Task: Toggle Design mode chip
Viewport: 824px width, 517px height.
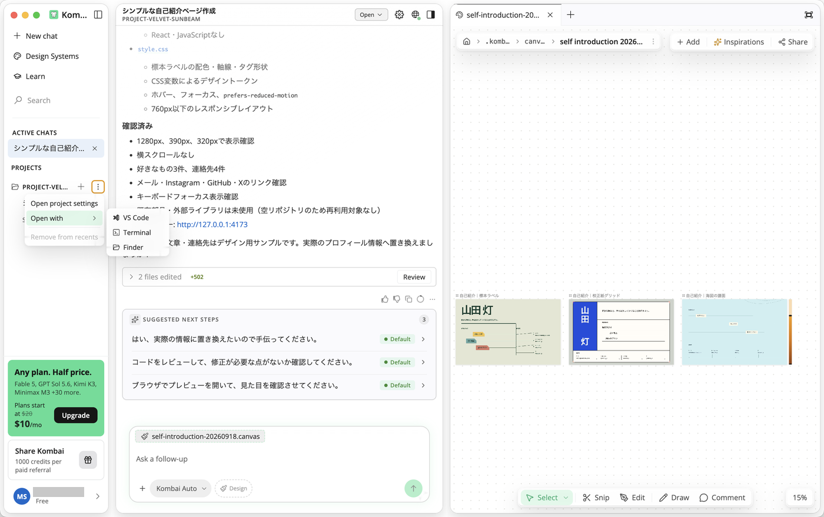Action: (234, 488)
